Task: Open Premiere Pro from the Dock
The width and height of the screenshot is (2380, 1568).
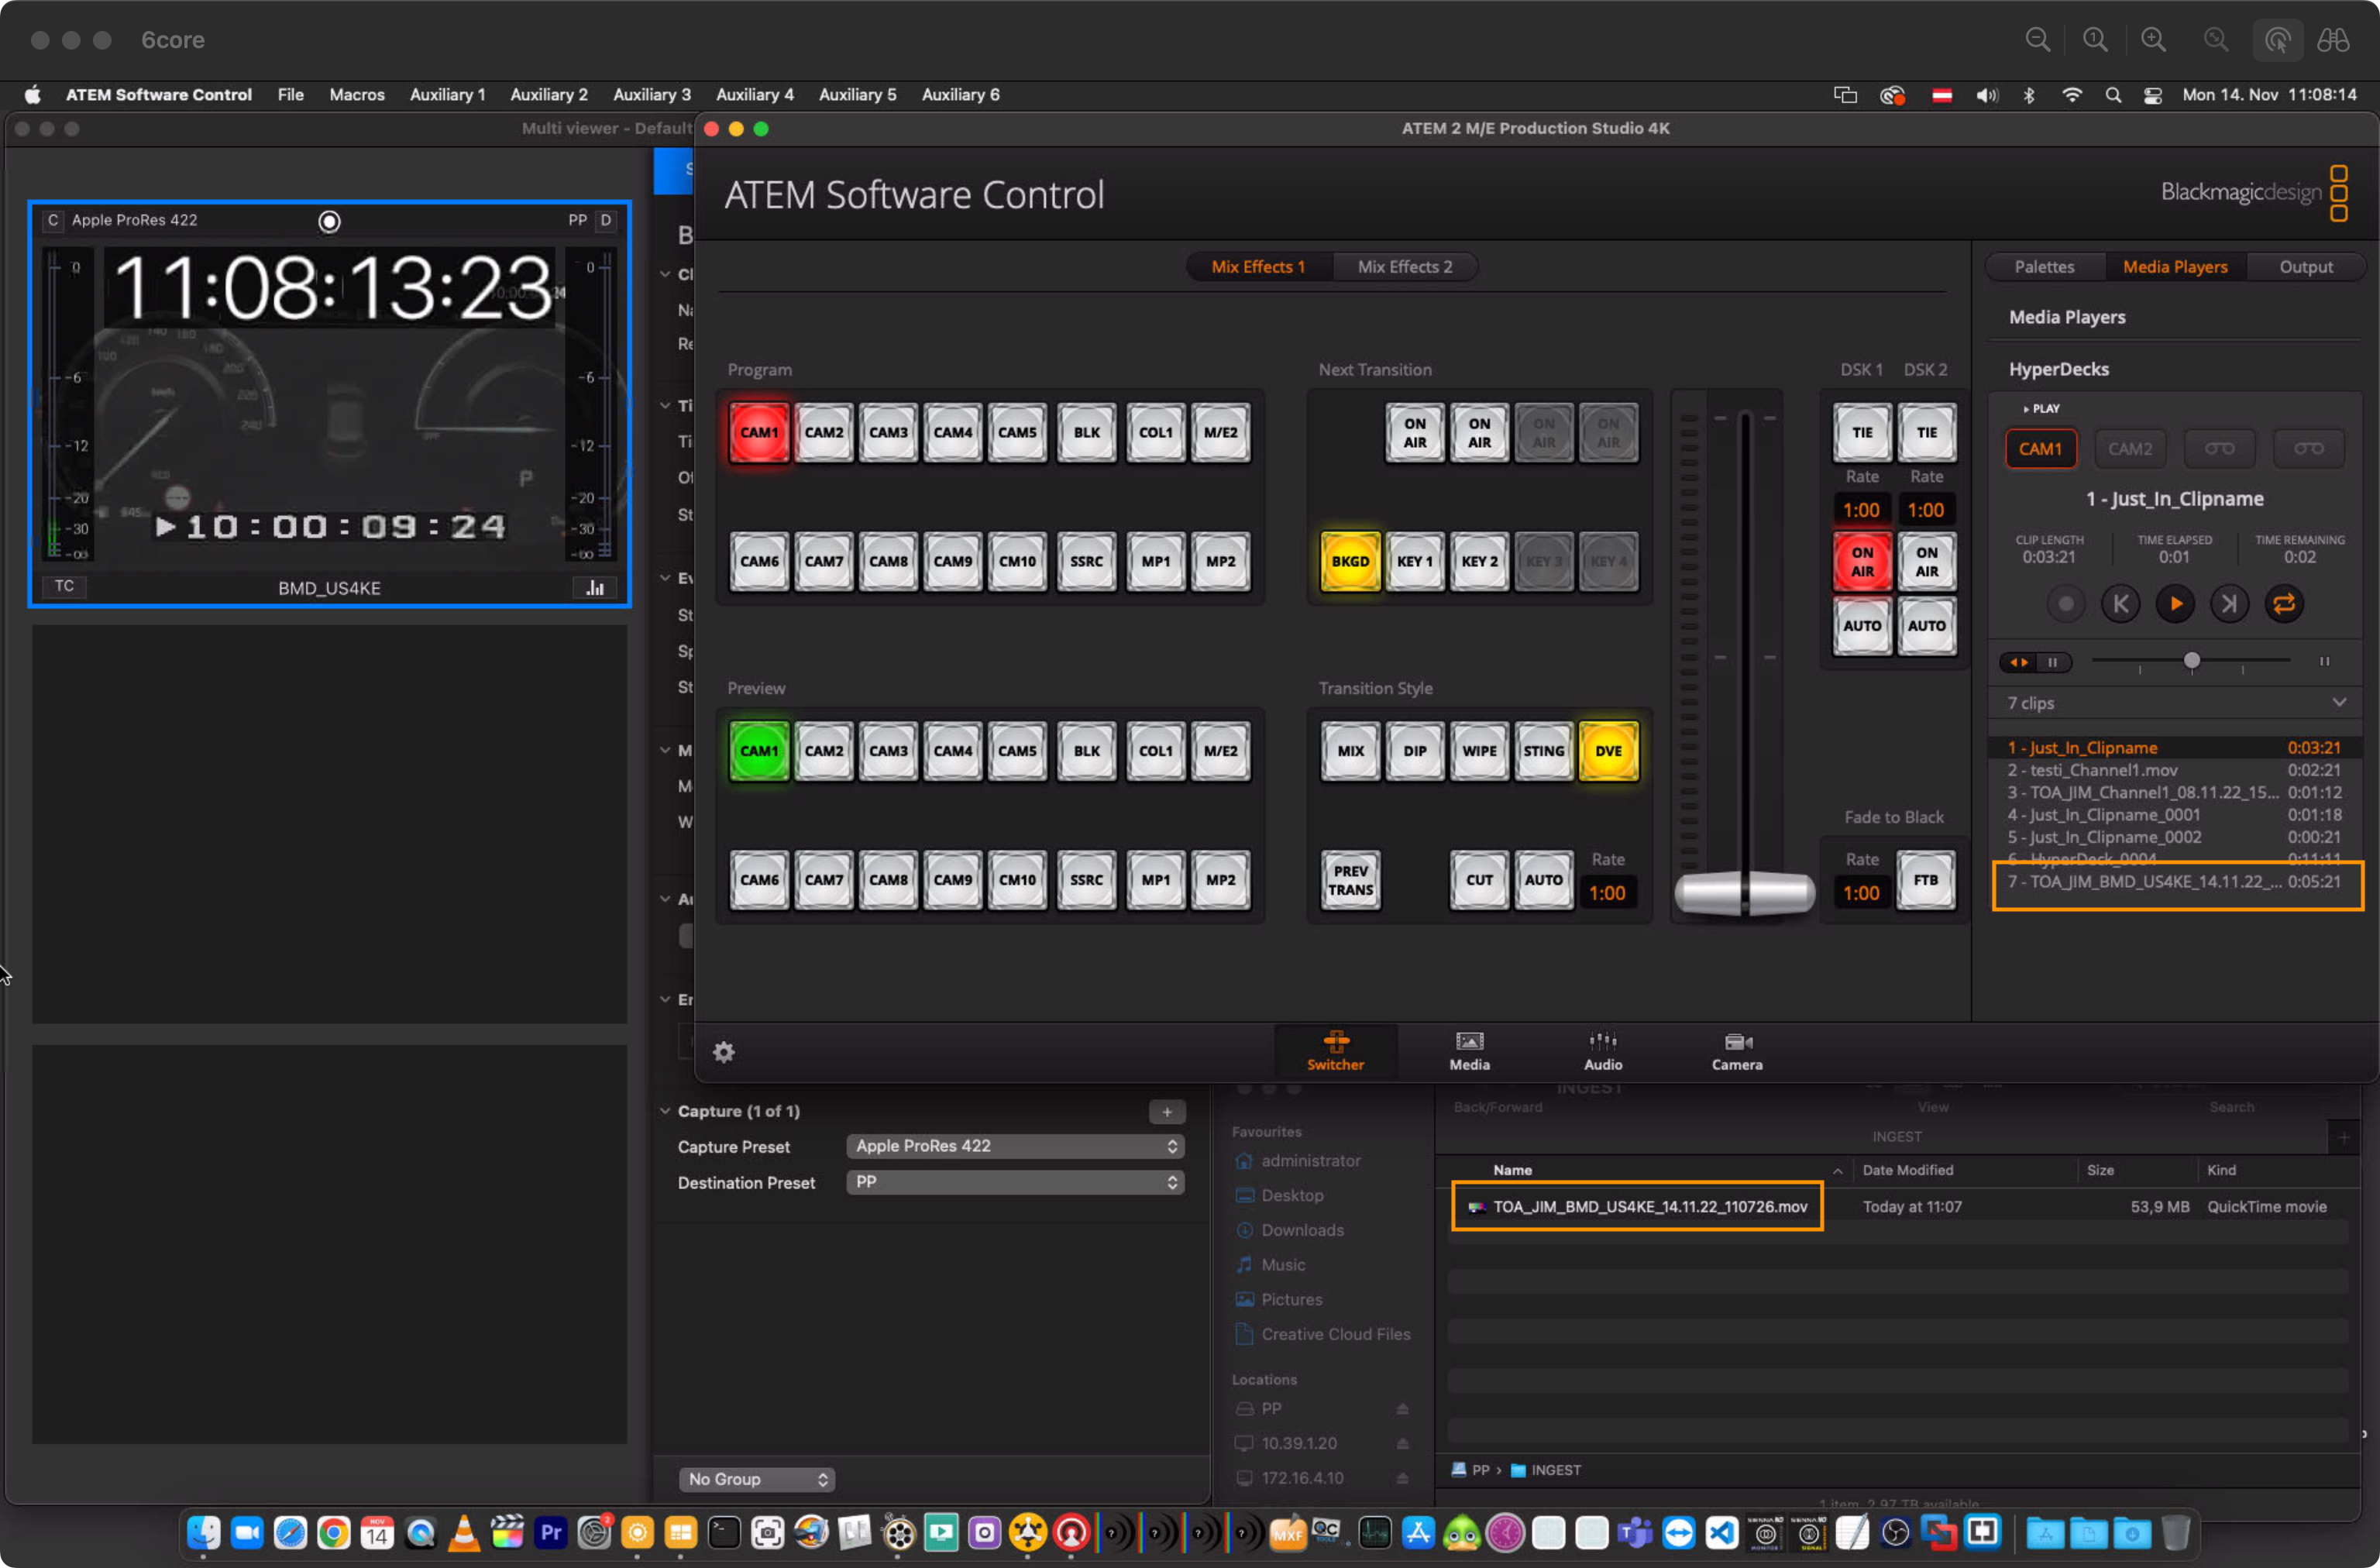Action: click(551, 1532)
